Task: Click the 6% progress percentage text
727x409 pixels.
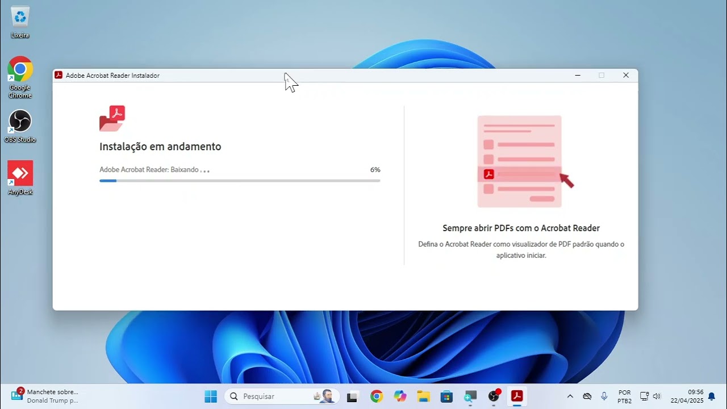Action: [375, 170]
